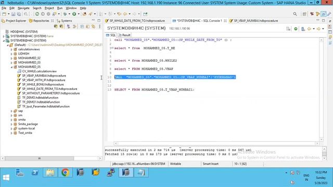This screenshot has width=333, height=187.
Task: Switch to SP_VBAP_MUMBAI.hdbprocedure editor tab
Action: pyautogui.click(x=254, y=21)
